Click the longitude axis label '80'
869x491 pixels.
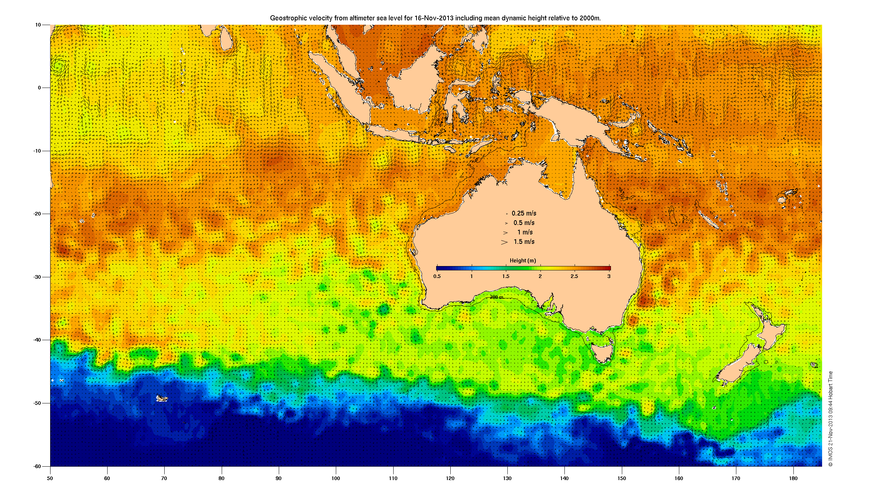coord(221,478)
